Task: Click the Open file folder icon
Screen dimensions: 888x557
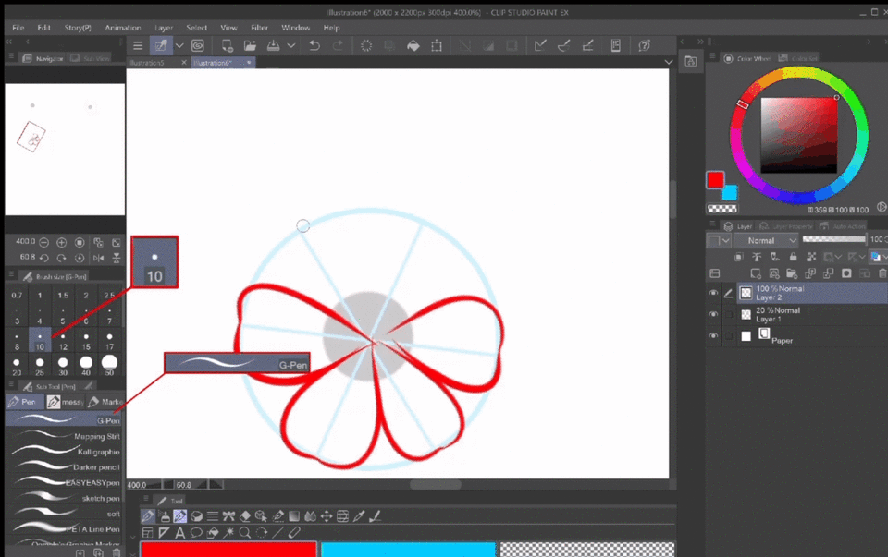Action: pos(250,45)
